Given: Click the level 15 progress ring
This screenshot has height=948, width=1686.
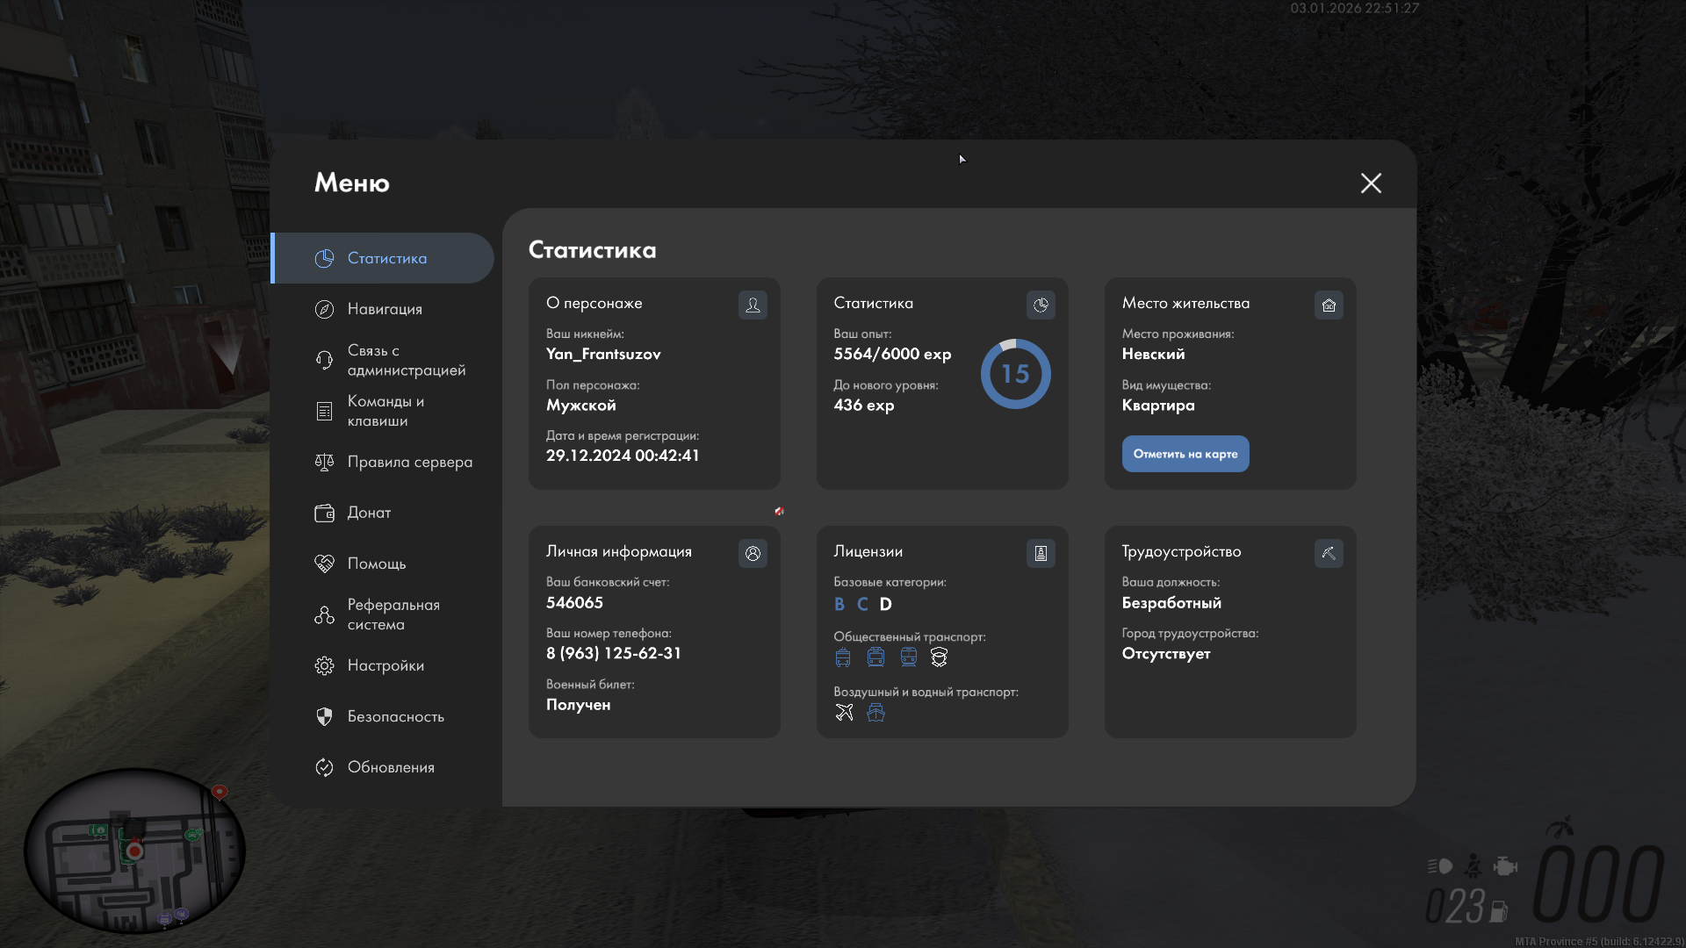Looking at the screenshot, I should click(x=1015, y=374).
